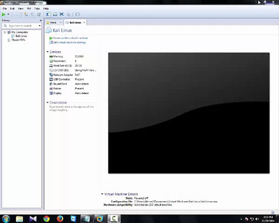Open Visual Studio from the taskbar
Screen dimensions: 279x223
[x=33, y=219]
